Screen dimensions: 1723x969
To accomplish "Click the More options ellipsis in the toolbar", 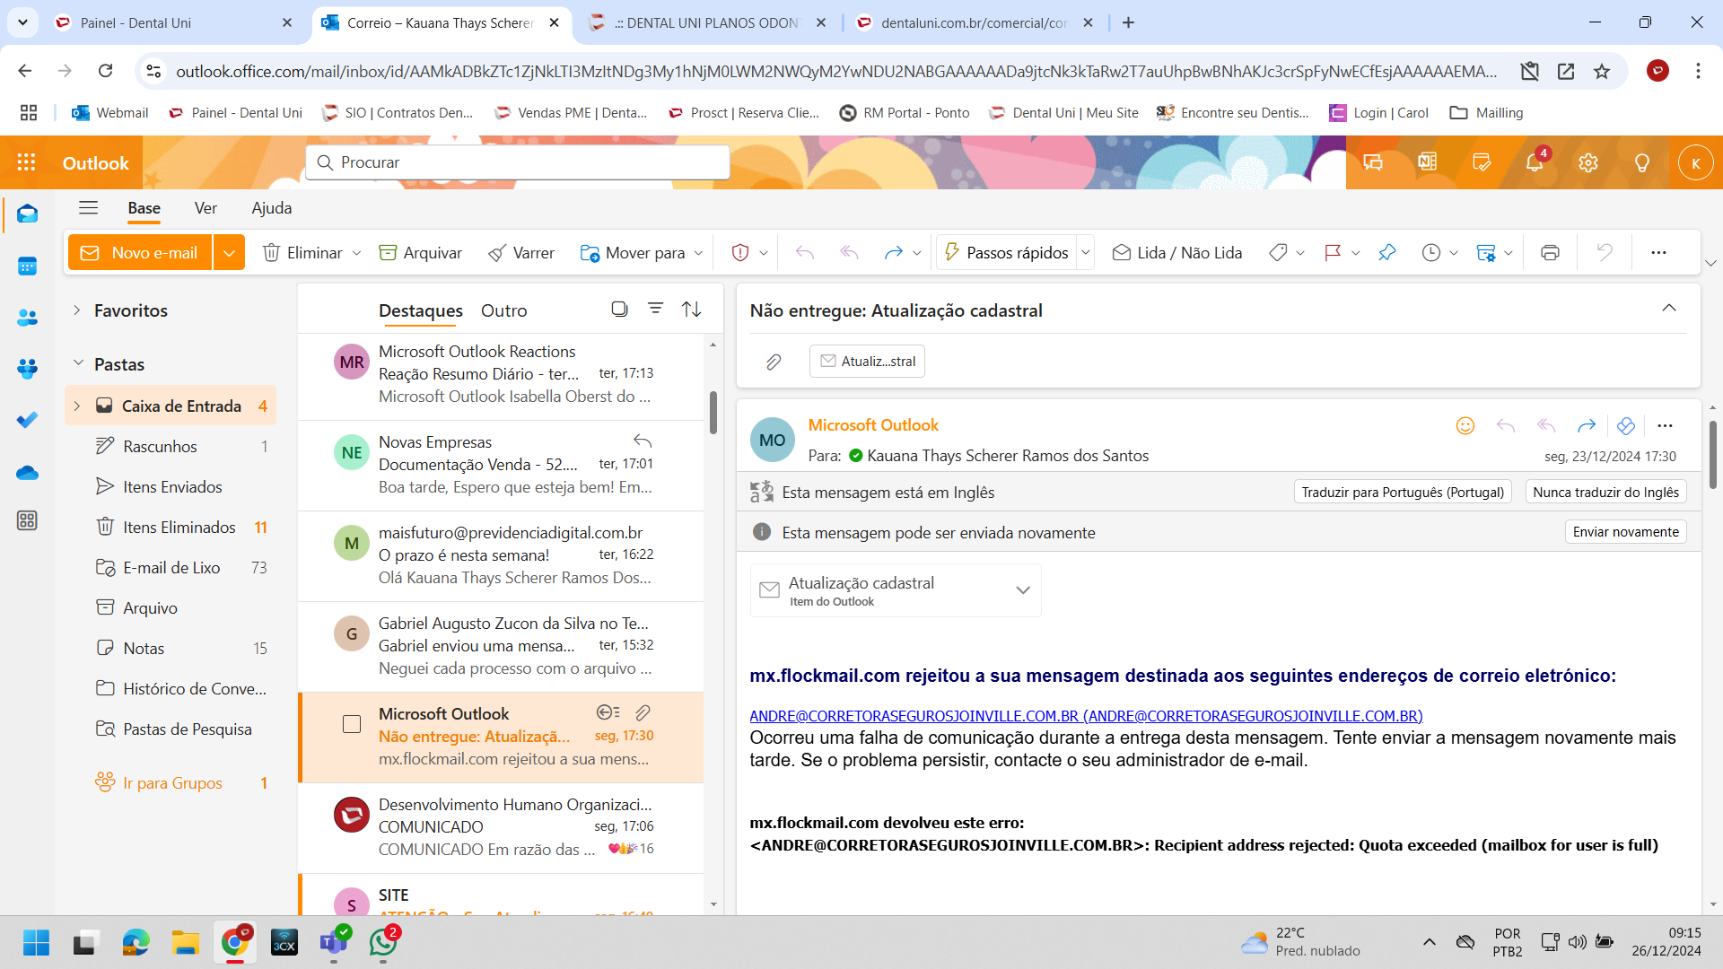I will [x=1658, y=253].
